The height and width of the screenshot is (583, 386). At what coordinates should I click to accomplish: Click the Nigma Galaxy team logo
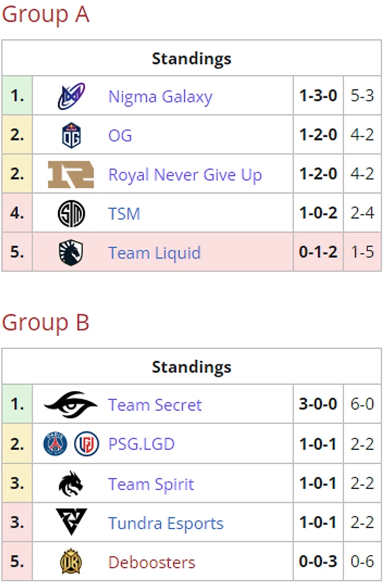[71, 97]
